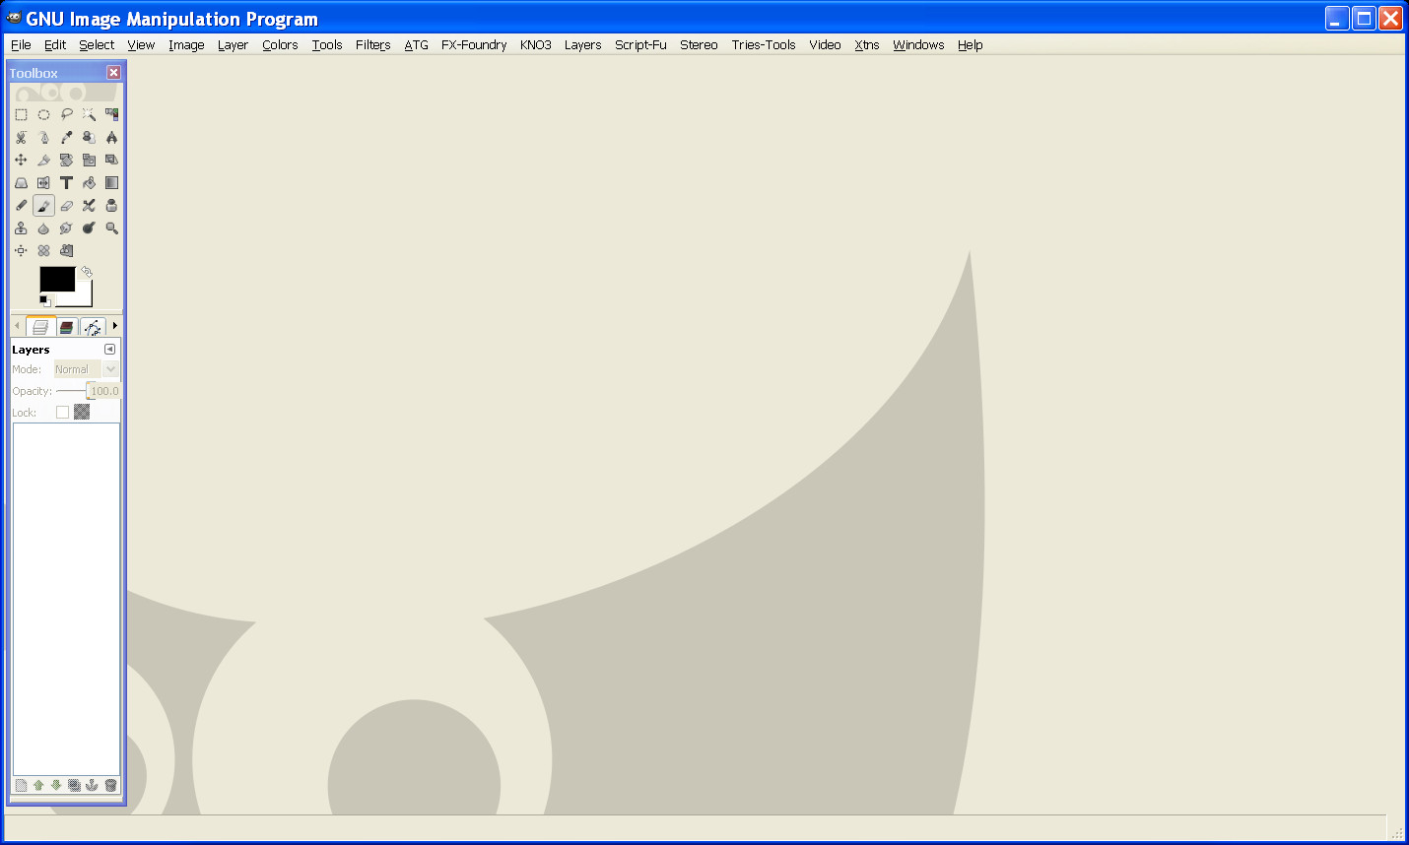1409x845 pixels.
Task: Enable the Lock checkbox in the Layers panel
Action: 61,412
